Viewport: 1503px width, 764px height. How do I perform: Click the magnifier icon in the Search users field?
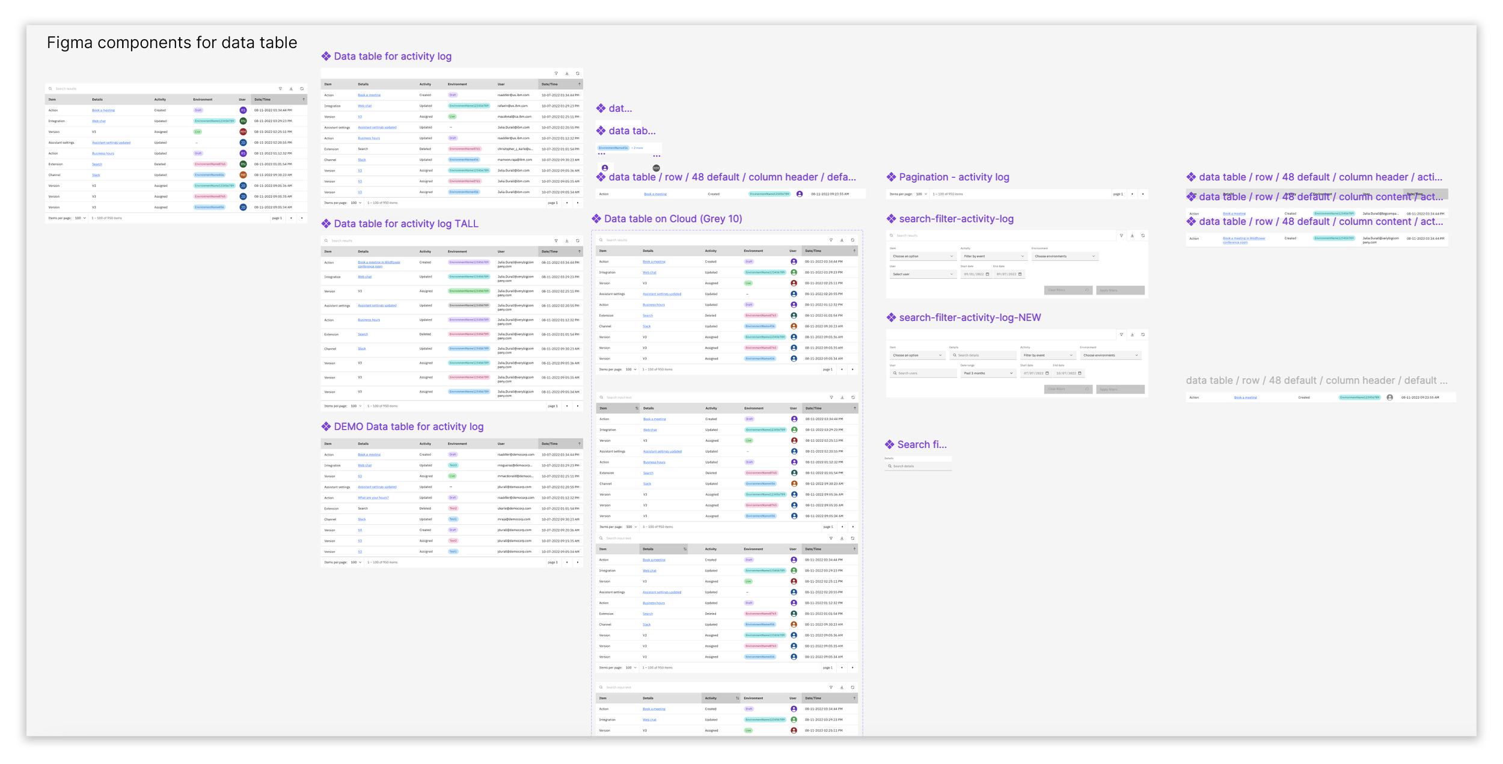point(895,373)
